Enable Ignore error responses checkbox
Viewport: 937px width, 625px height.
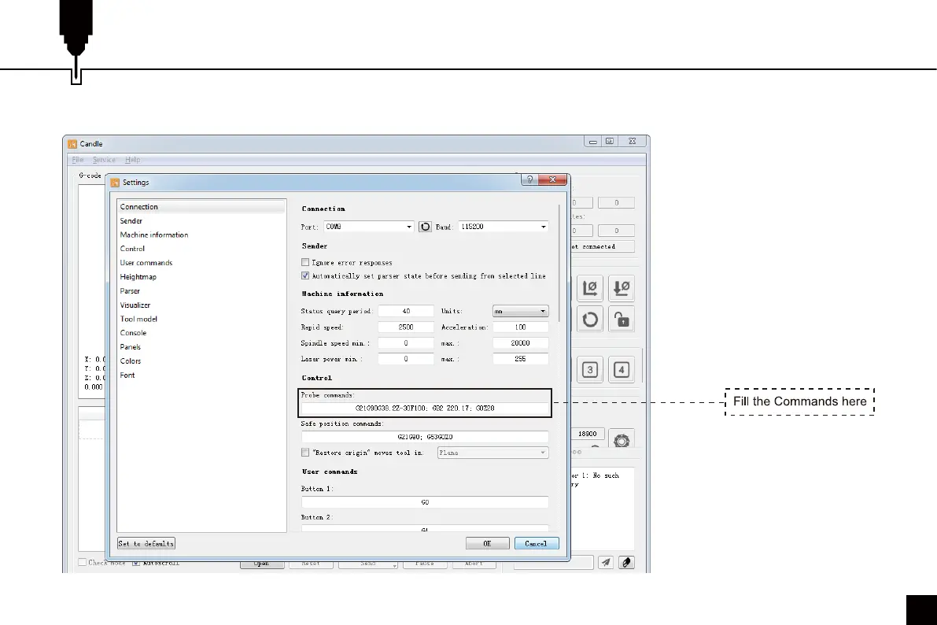pos(305,262)
